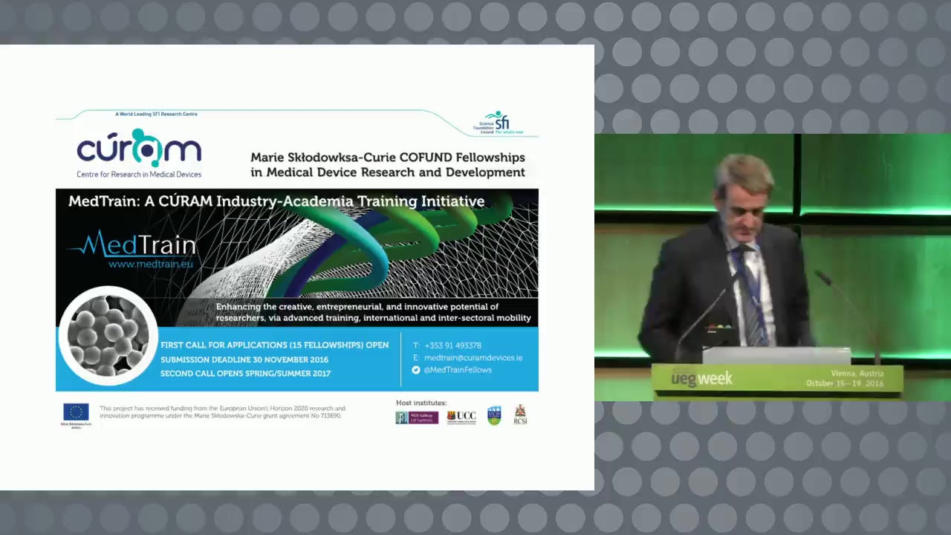Click the circular microscope image of spheres
The width and height of the screenshot is (951, 535).
click(x=108, y=334)
